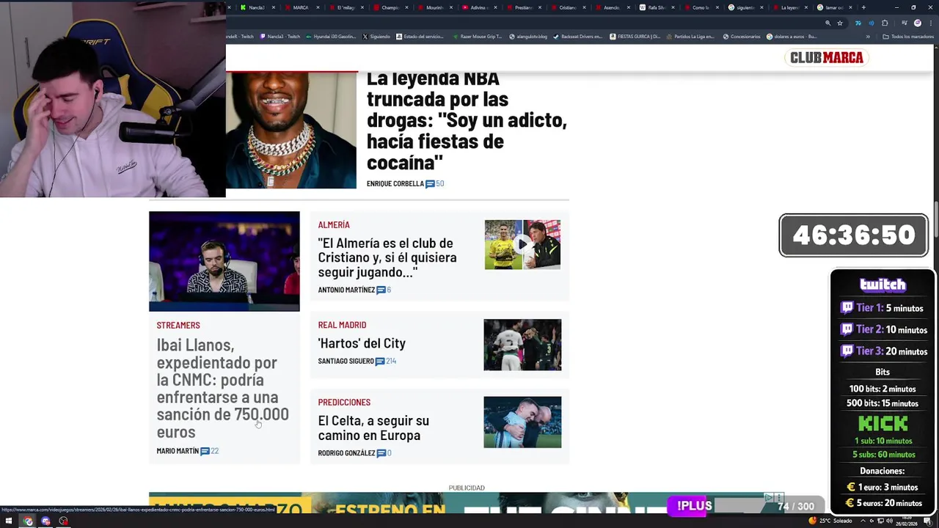The width and height of the screenshot is (939, 528).
Task: Open comments (50) on the NBA article
Action: point(435,183)
